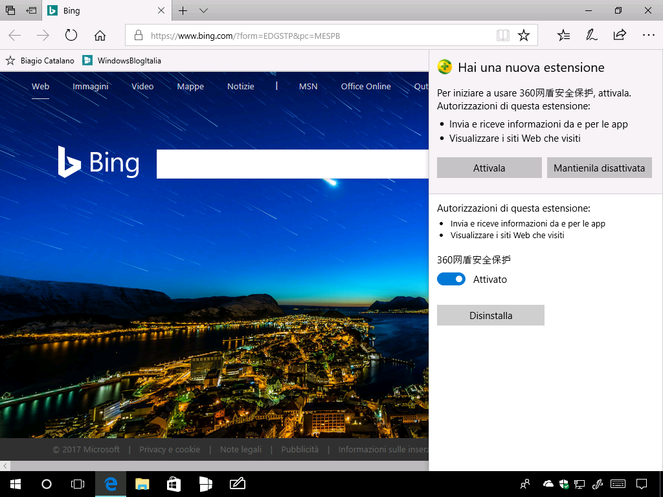Open the More options ellipsis menu
Viewport: 663px width, 497px height.
[x=648, y=35]
